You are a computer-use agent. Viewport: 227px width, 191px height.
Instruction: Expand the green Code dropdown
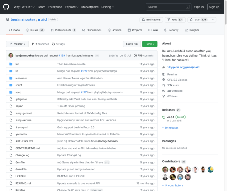(x=150, y=44)
